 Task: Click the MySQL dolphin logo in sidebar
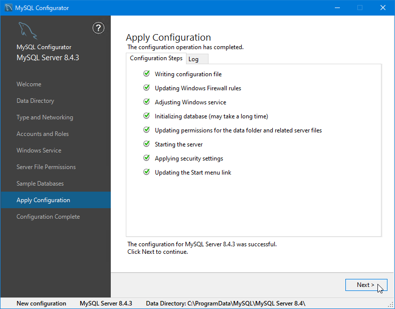[28, 31]
